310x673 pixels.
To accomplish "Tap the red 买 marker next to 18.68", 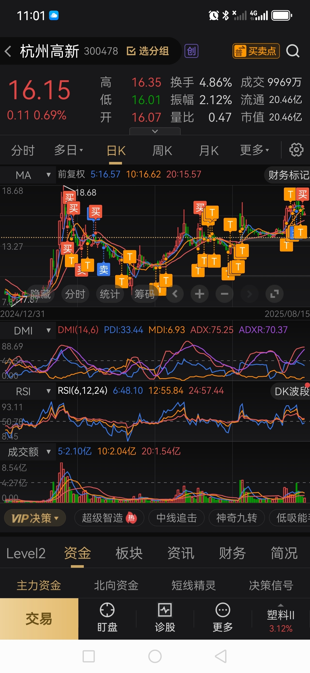I will [69, 197].
